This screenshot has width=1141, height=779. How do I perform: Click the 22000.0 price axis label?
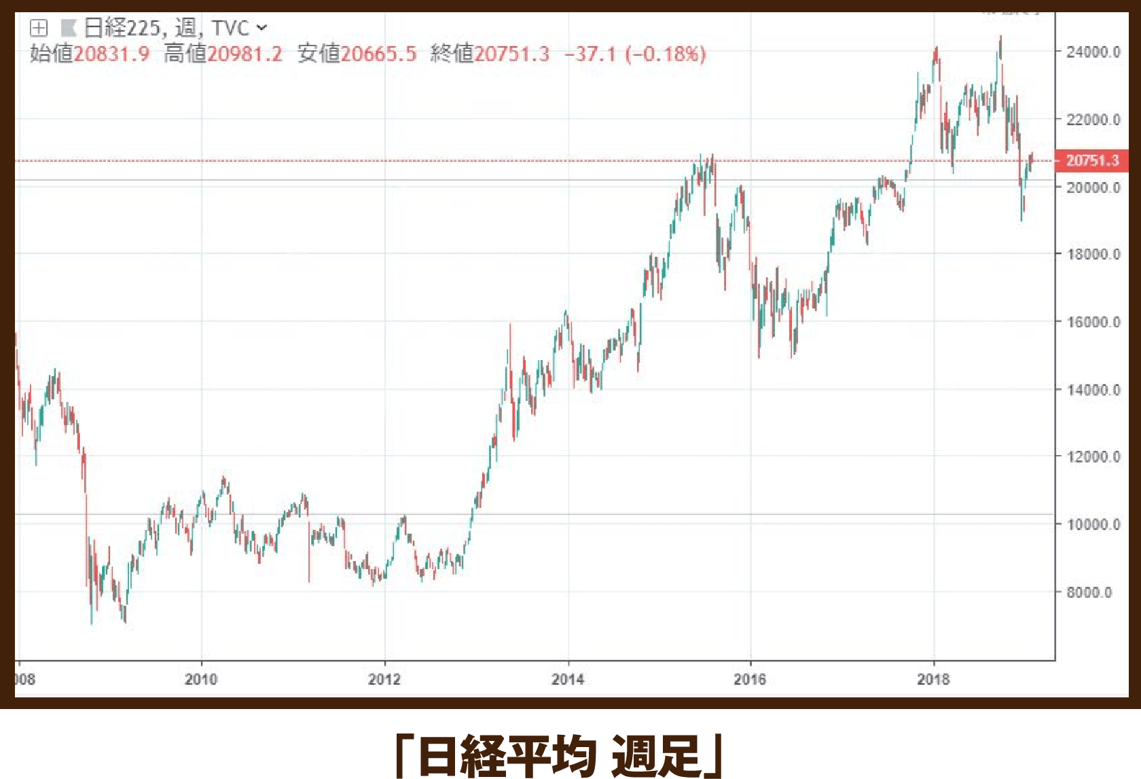point(1093,120)
